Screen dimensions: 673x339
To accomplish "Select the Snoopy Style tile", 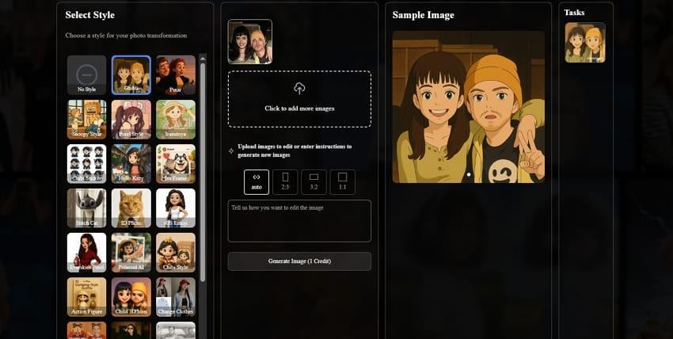I will tap(87, 120).
